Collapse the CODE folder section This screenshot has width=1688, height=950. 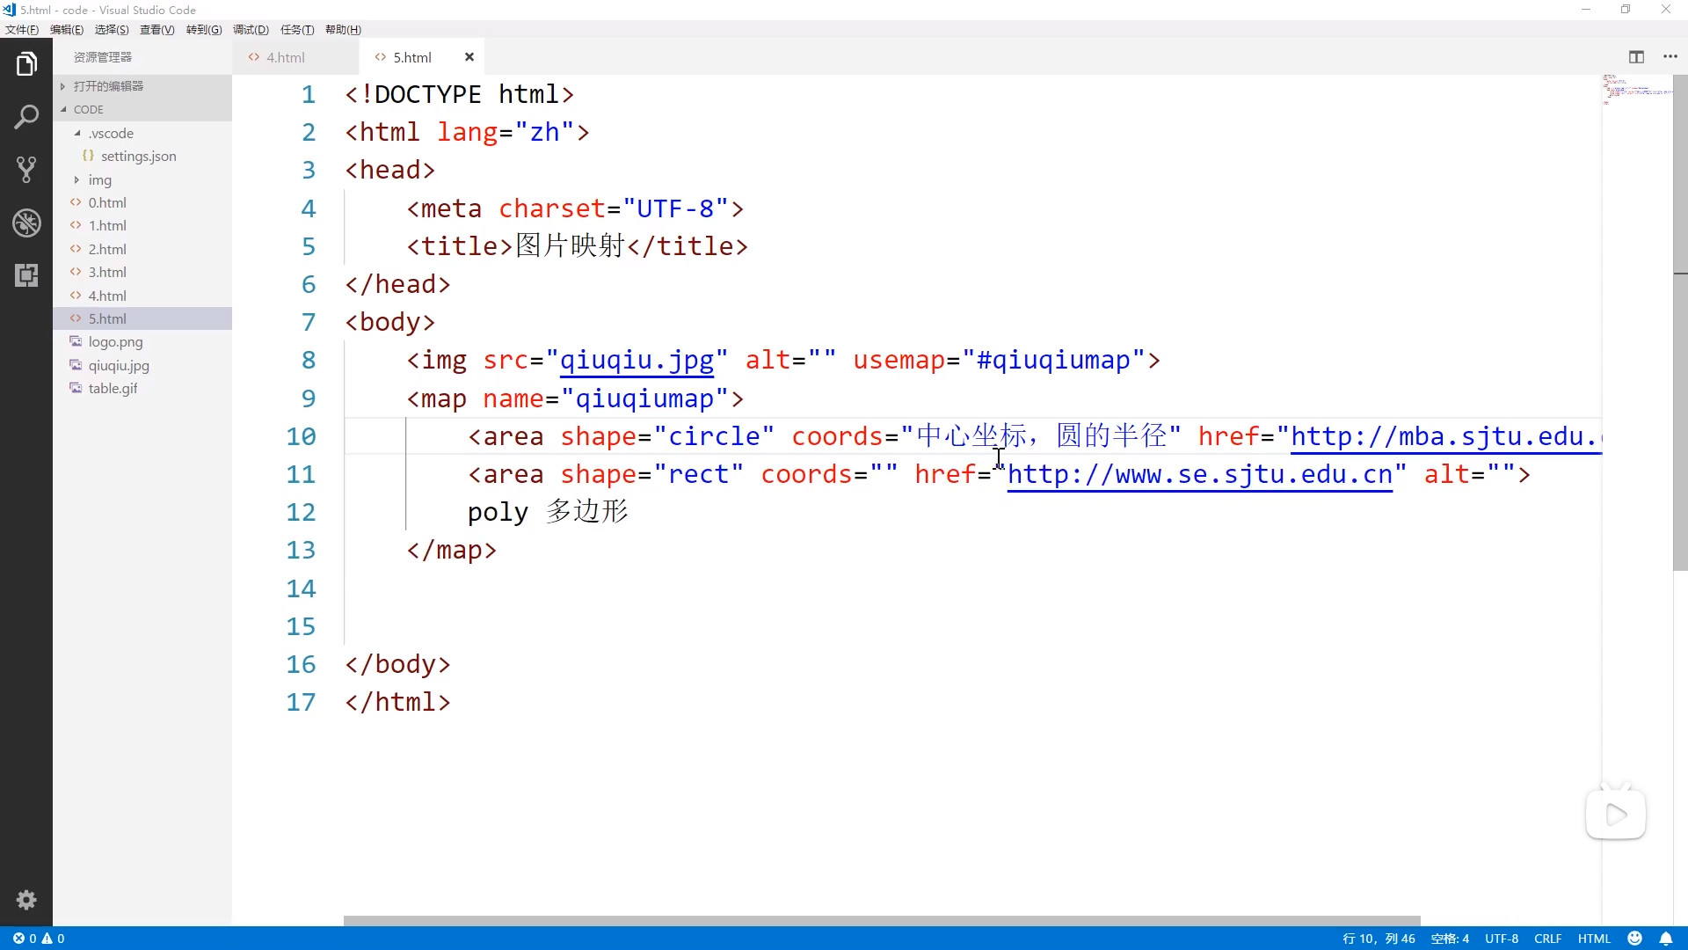88,110
